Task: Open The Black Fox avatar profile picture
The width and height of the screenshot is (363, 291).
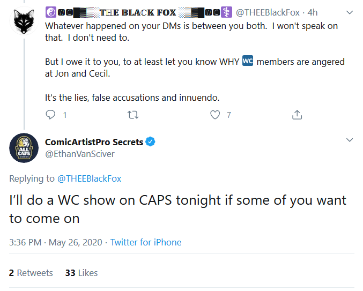Action: 24,21
